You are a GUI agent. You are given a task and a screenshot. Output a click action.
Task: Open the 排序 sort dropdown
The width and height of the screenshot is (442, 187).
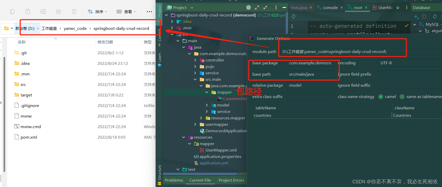[x=98, y=12]
